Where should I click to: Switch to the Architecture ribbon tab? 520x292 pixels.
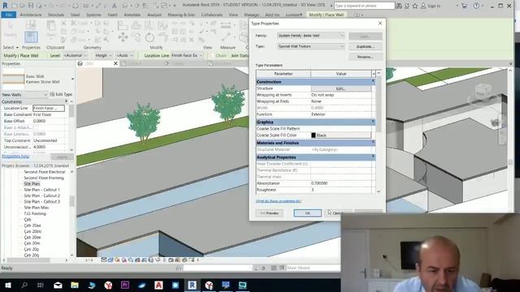pyautogui.click(x=31, y=15)
